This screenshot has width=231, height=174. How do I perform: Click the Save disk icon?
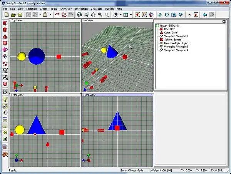(x=20, y=15)
